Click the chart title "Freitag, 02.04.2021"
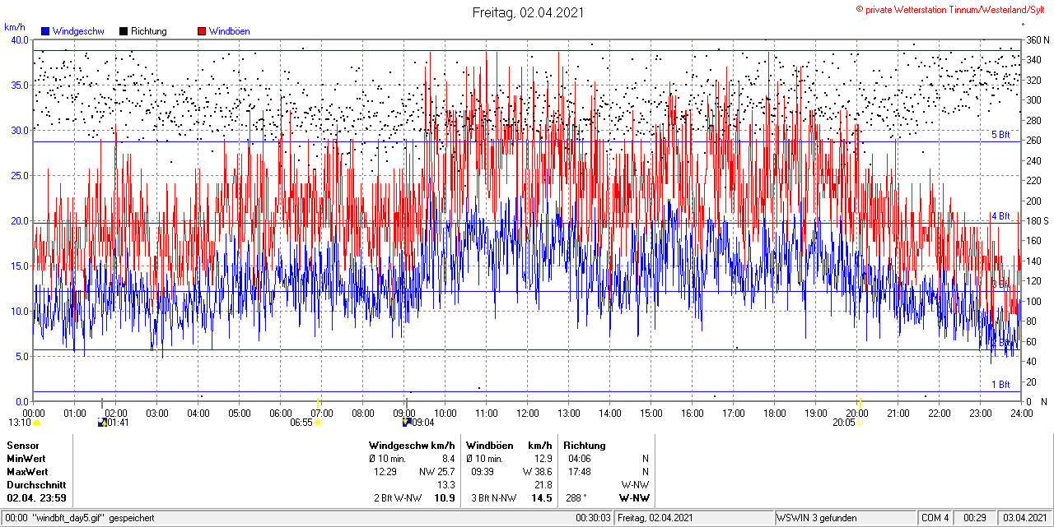This screenshot has height=527, width=1054. pos(528,12)
